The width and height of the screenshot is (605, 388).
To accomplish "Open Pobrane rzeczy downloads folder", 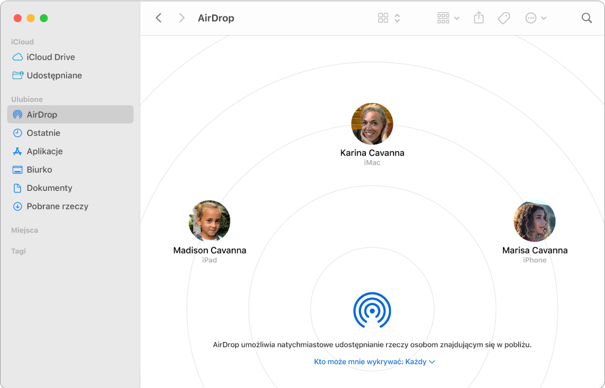I will pos(70,206).
